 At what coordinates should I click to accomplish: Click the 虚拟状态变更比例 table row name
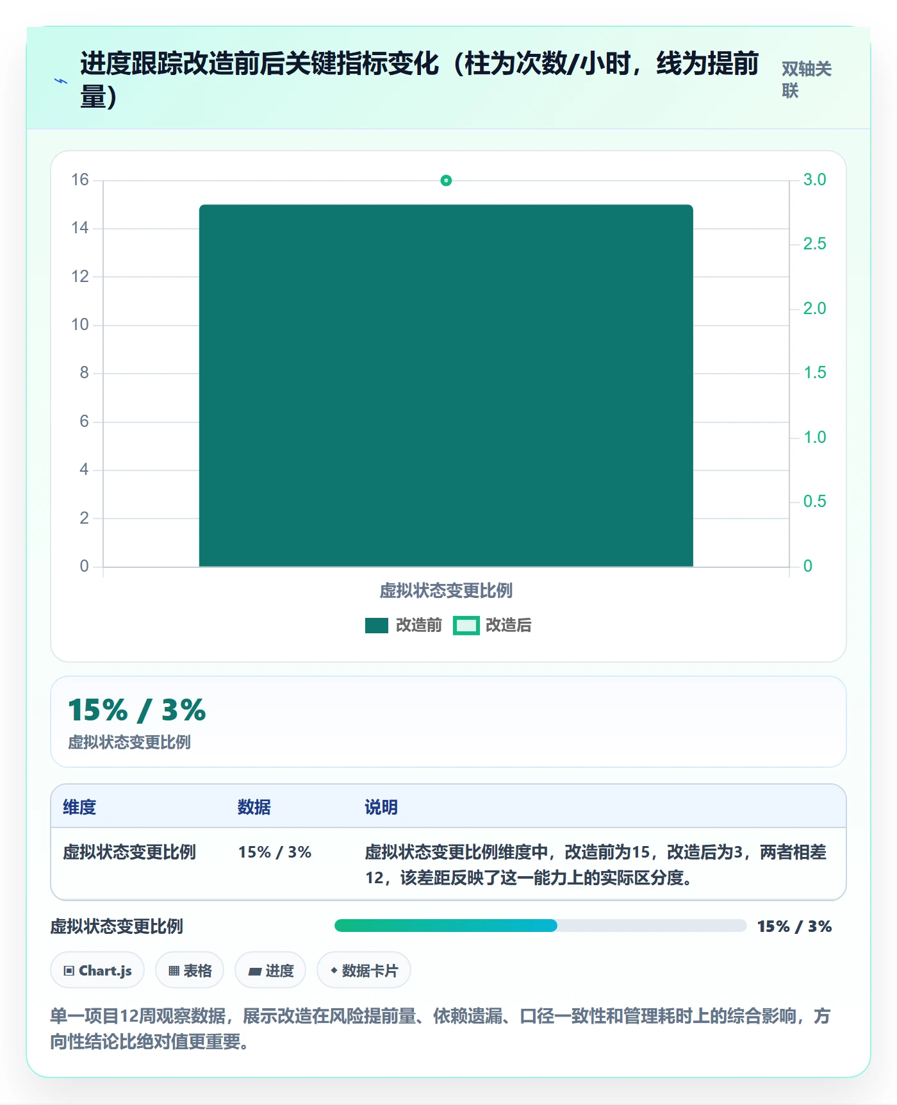(129, 852)
